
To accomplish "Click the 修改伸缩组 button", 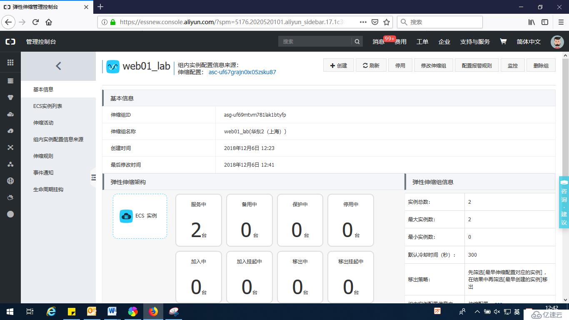I will [434, 65].
